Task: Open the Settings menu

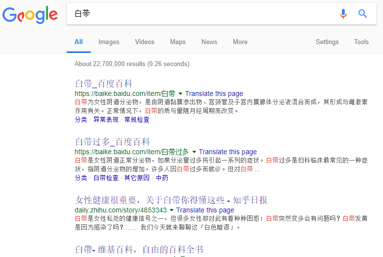Action: click(x=327, y=42)
